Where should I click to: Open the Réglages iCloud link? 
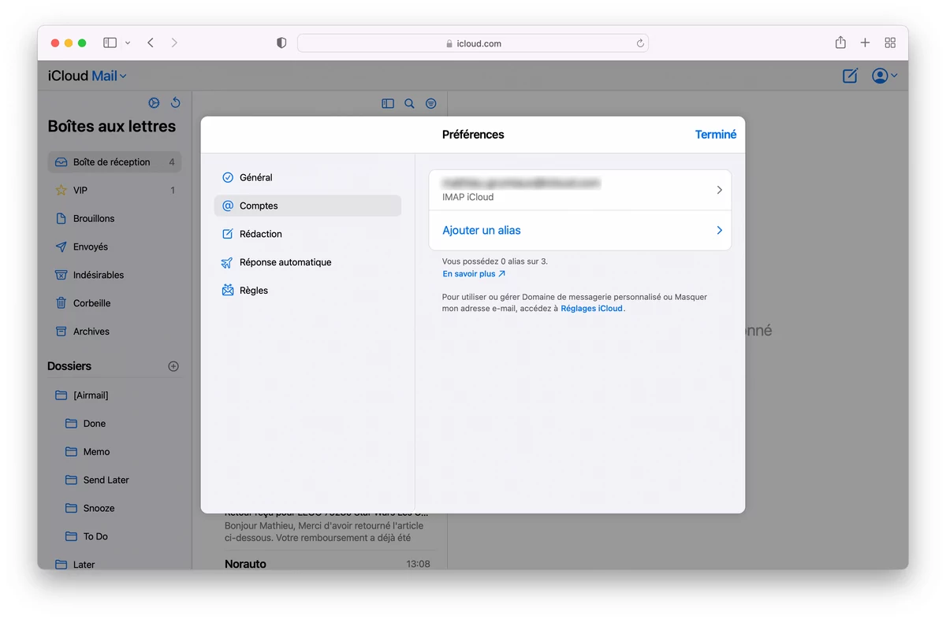coord(592,309)
